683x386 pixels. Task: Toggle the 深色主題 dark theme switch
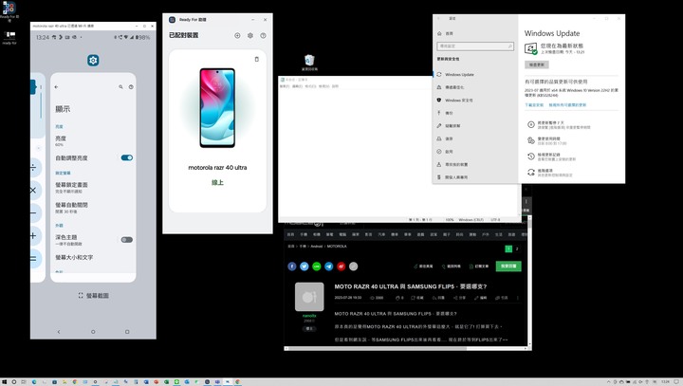(127, 240)
